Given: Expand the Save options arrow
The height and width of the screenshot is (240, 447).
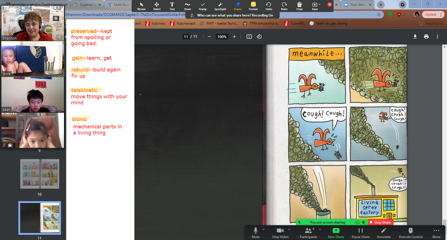Looking at the screenshot, I should coord(320,4).
